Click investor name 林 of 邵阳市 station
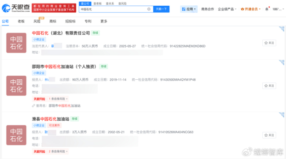The height and width of the screenshot is (159, 286). (x=47, y=80)
